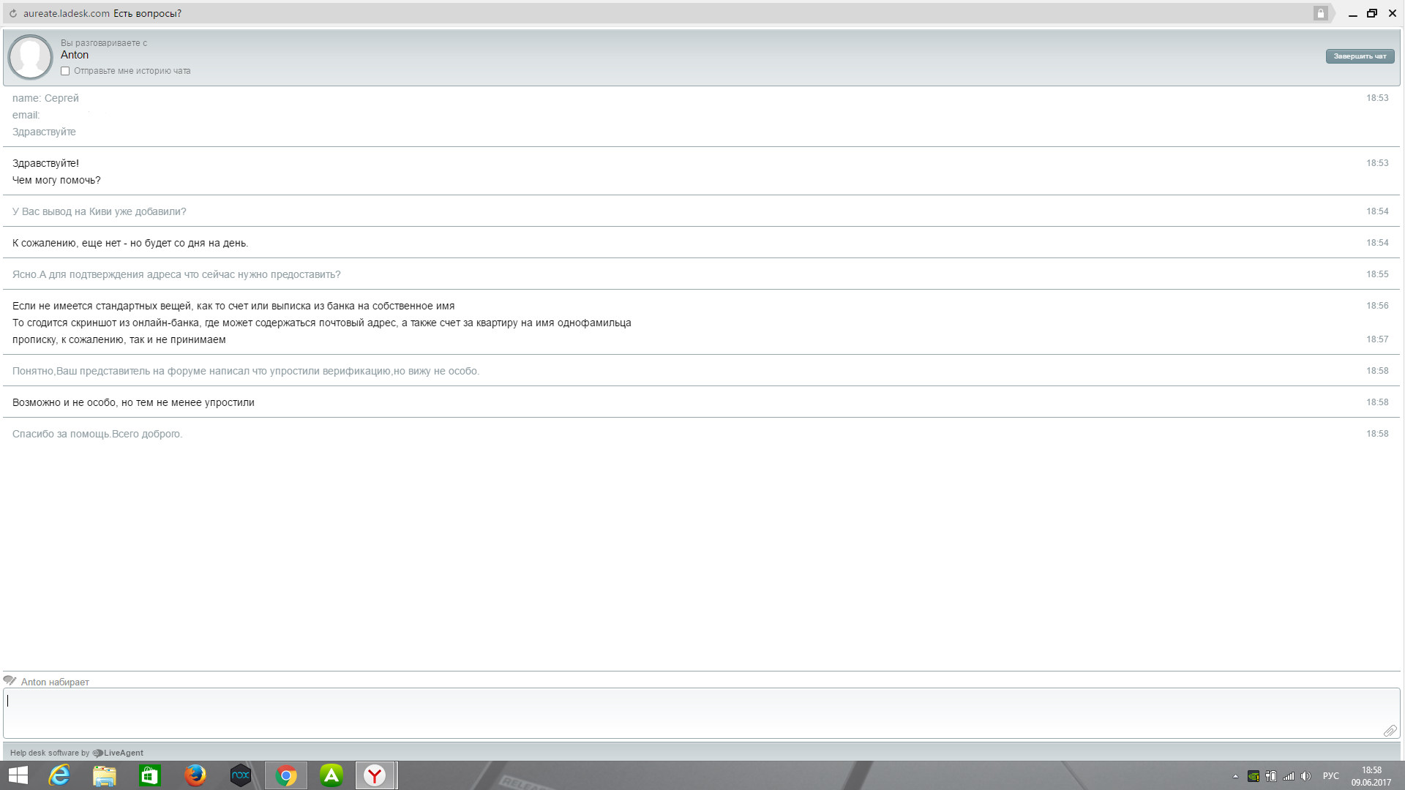This screenshot has height=790, width=1405.
Task: Click the padlock security icon
Action: (x=1320, y=13)
